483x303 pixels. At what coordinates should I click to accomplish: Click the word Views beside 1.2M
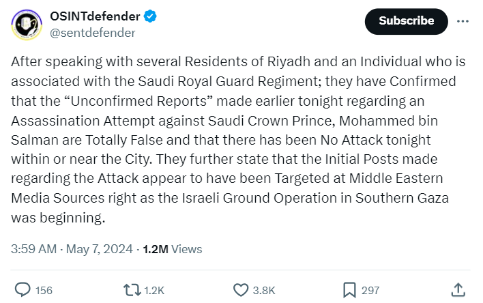[186, 249]
